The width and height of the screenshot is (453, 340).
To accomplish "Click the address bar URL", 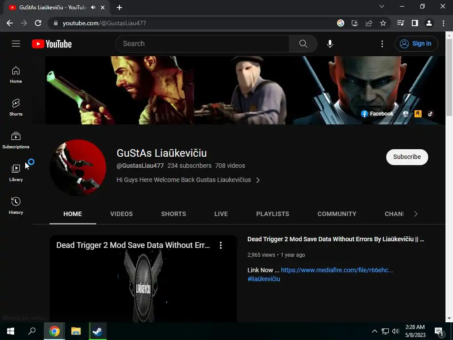I will (x=104, y=23).
